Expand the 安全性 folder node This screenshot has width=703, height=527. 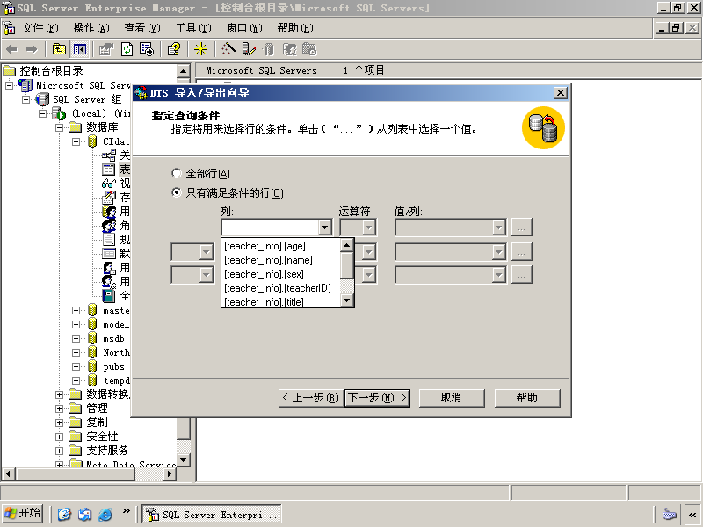tap(59, 437)
